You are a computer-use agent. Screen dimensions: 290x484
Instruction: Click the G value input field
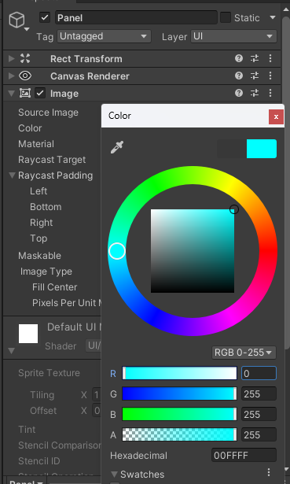[x=259, y=393]
